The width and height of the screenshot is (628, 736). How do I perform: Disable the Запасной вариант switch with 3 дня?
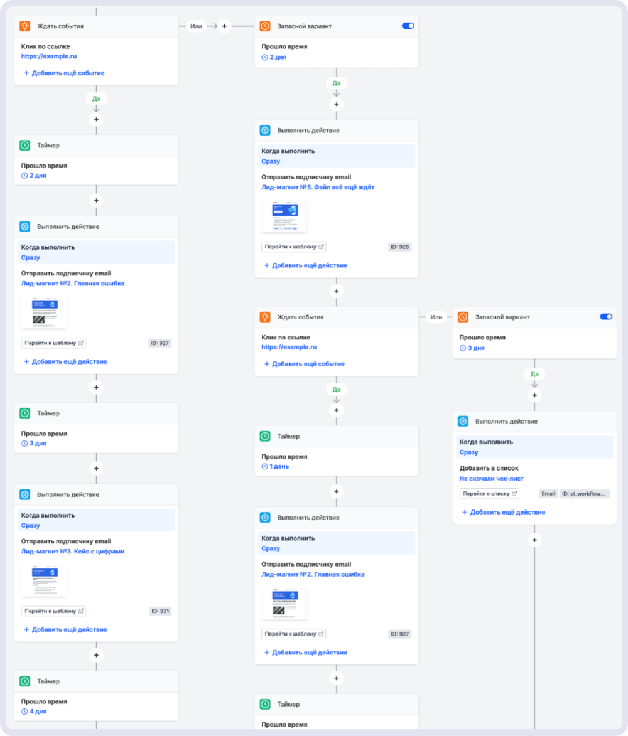click(x=606, y=317)
